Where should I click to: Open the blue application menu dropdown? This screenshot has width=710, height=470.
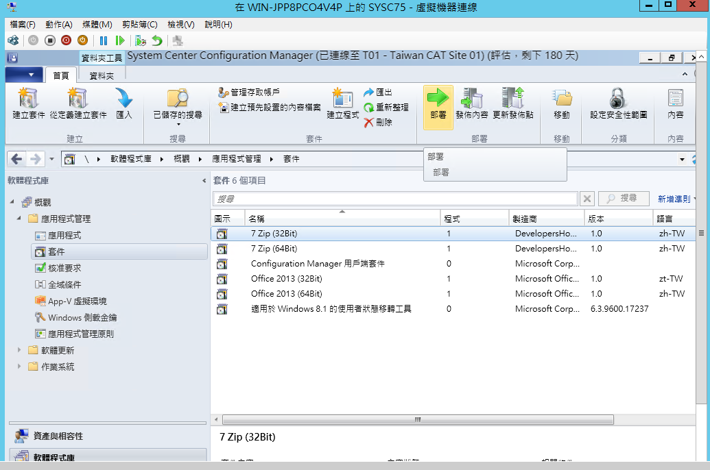24,75
